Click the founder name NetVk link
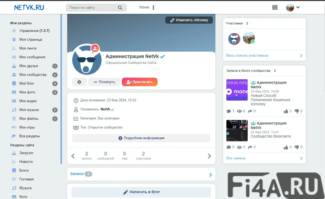The width and height of the screenshot is (325, 199). (105, 109)
